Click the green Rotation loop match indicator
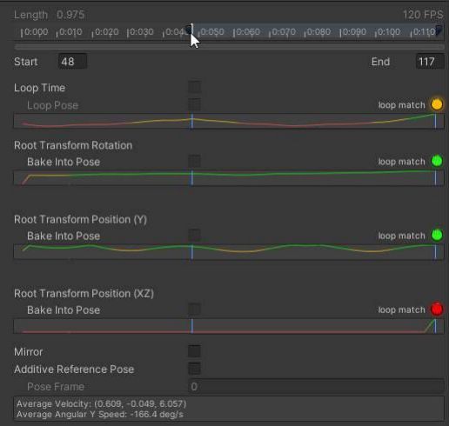449x426 pixels. click(x=437, y=161)
